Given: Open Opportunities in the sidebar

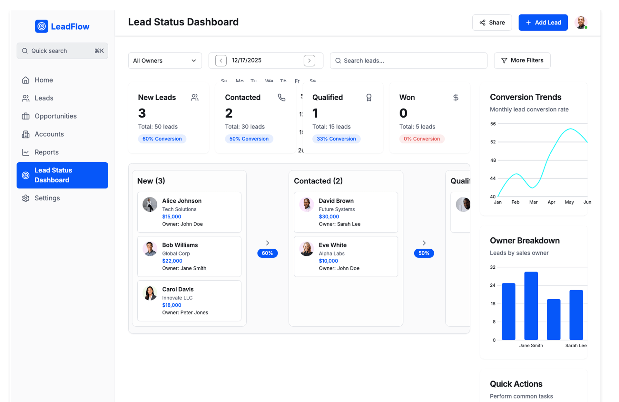Looking at the screenshot, I should (x=55, y=116).
